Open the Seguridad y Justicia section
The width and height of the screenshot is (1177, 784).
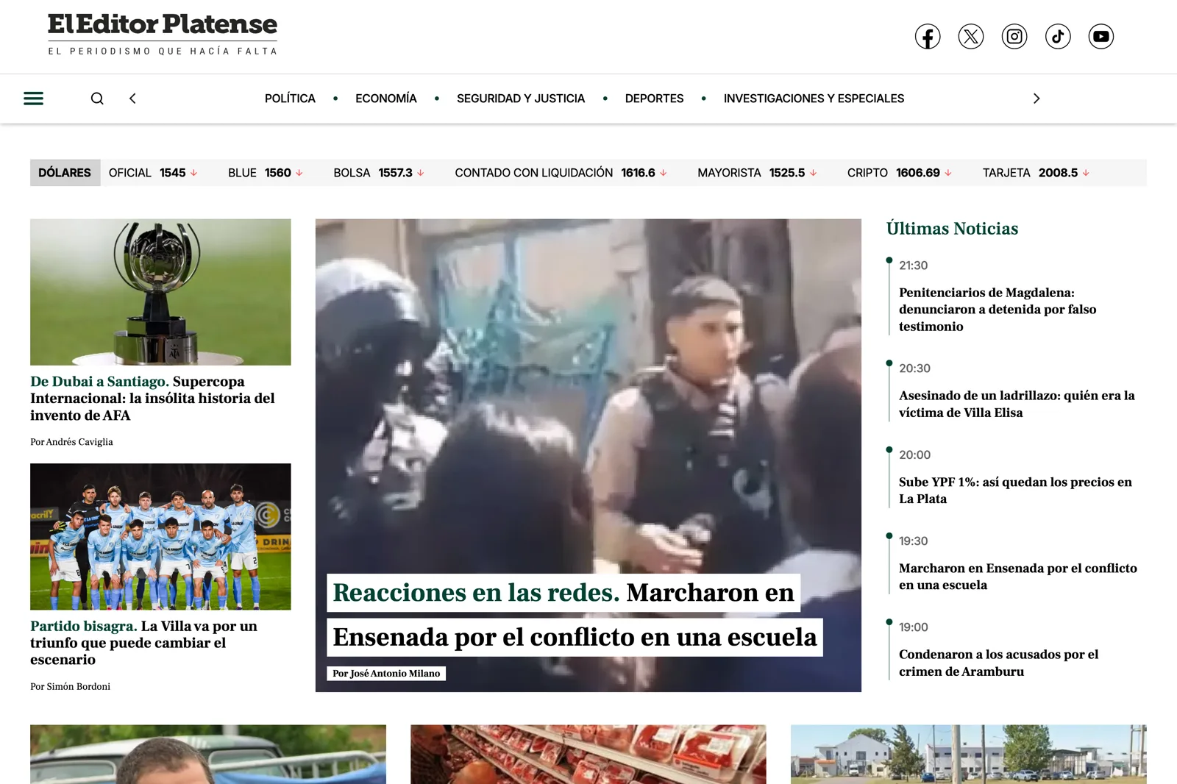pos(521,99)
